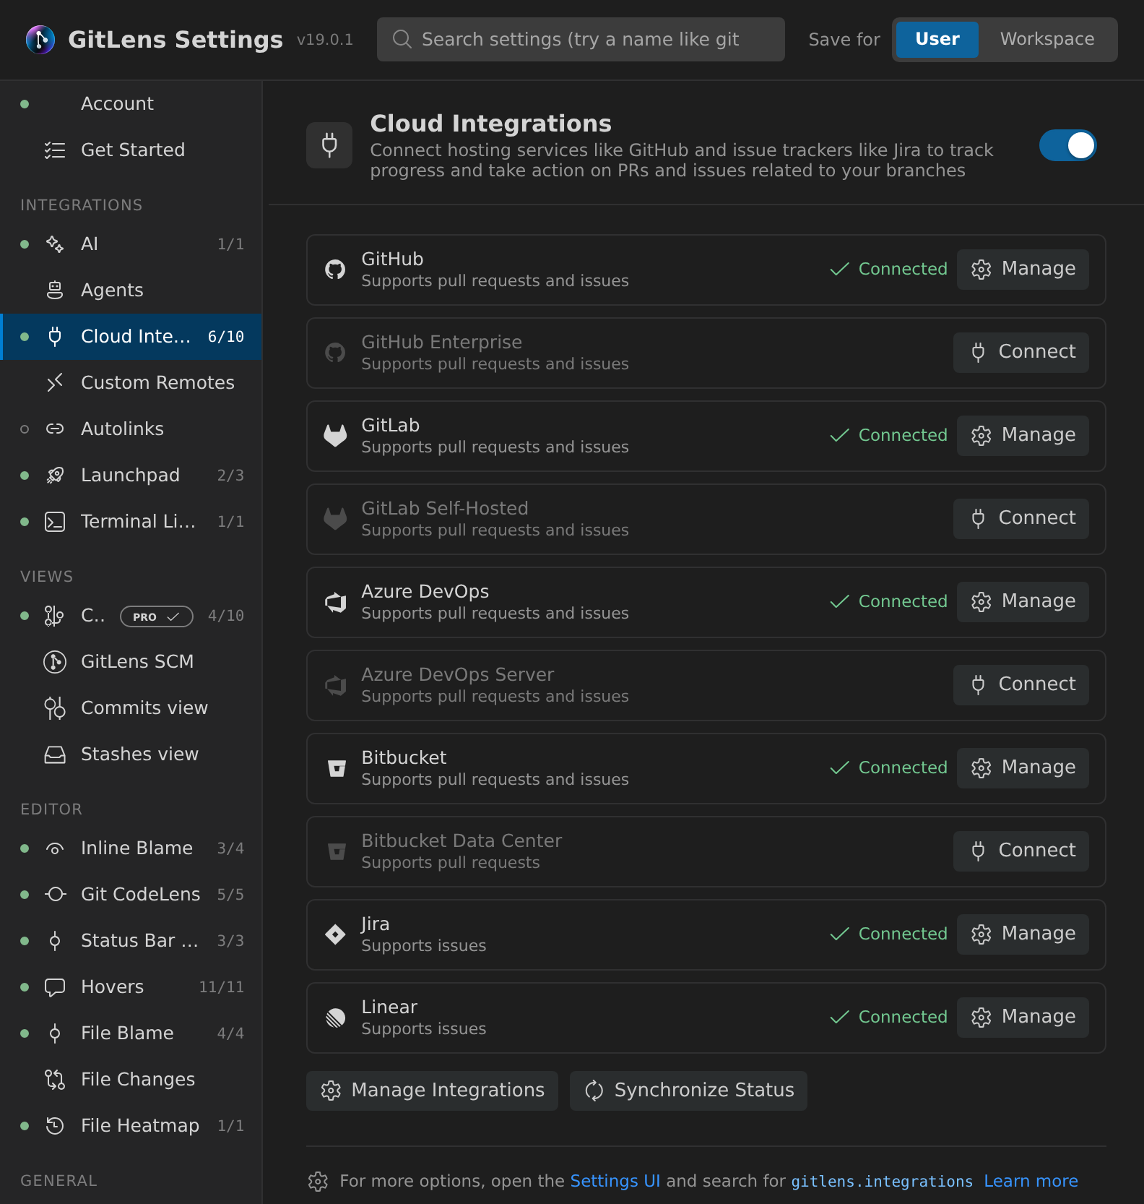Image resolution: width=1144 pixels, height=1204 pixels.
Task: Open Stashes view settings
Action: pos(131,754)
